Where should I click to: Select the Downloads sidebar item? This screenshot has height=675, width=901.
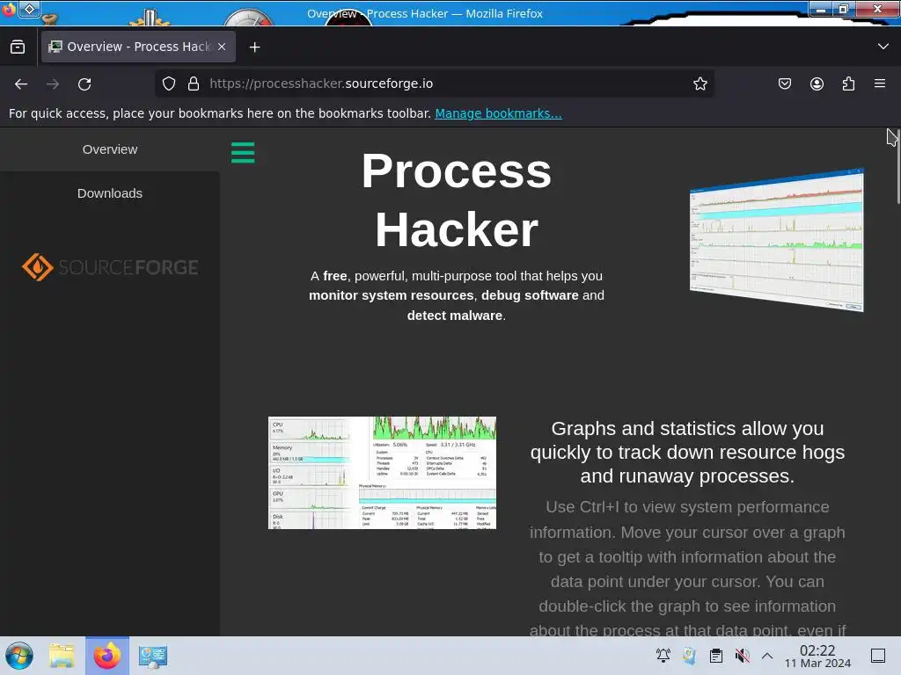(110, 193)
